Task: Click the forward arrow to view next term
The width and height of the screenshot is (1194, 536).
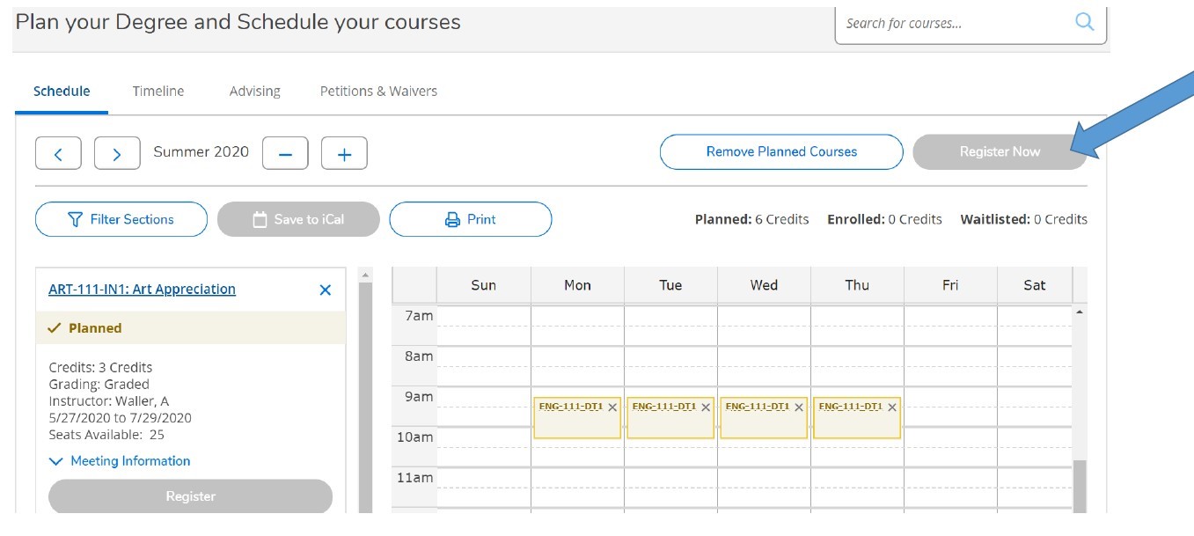Action: pos(117,152)
